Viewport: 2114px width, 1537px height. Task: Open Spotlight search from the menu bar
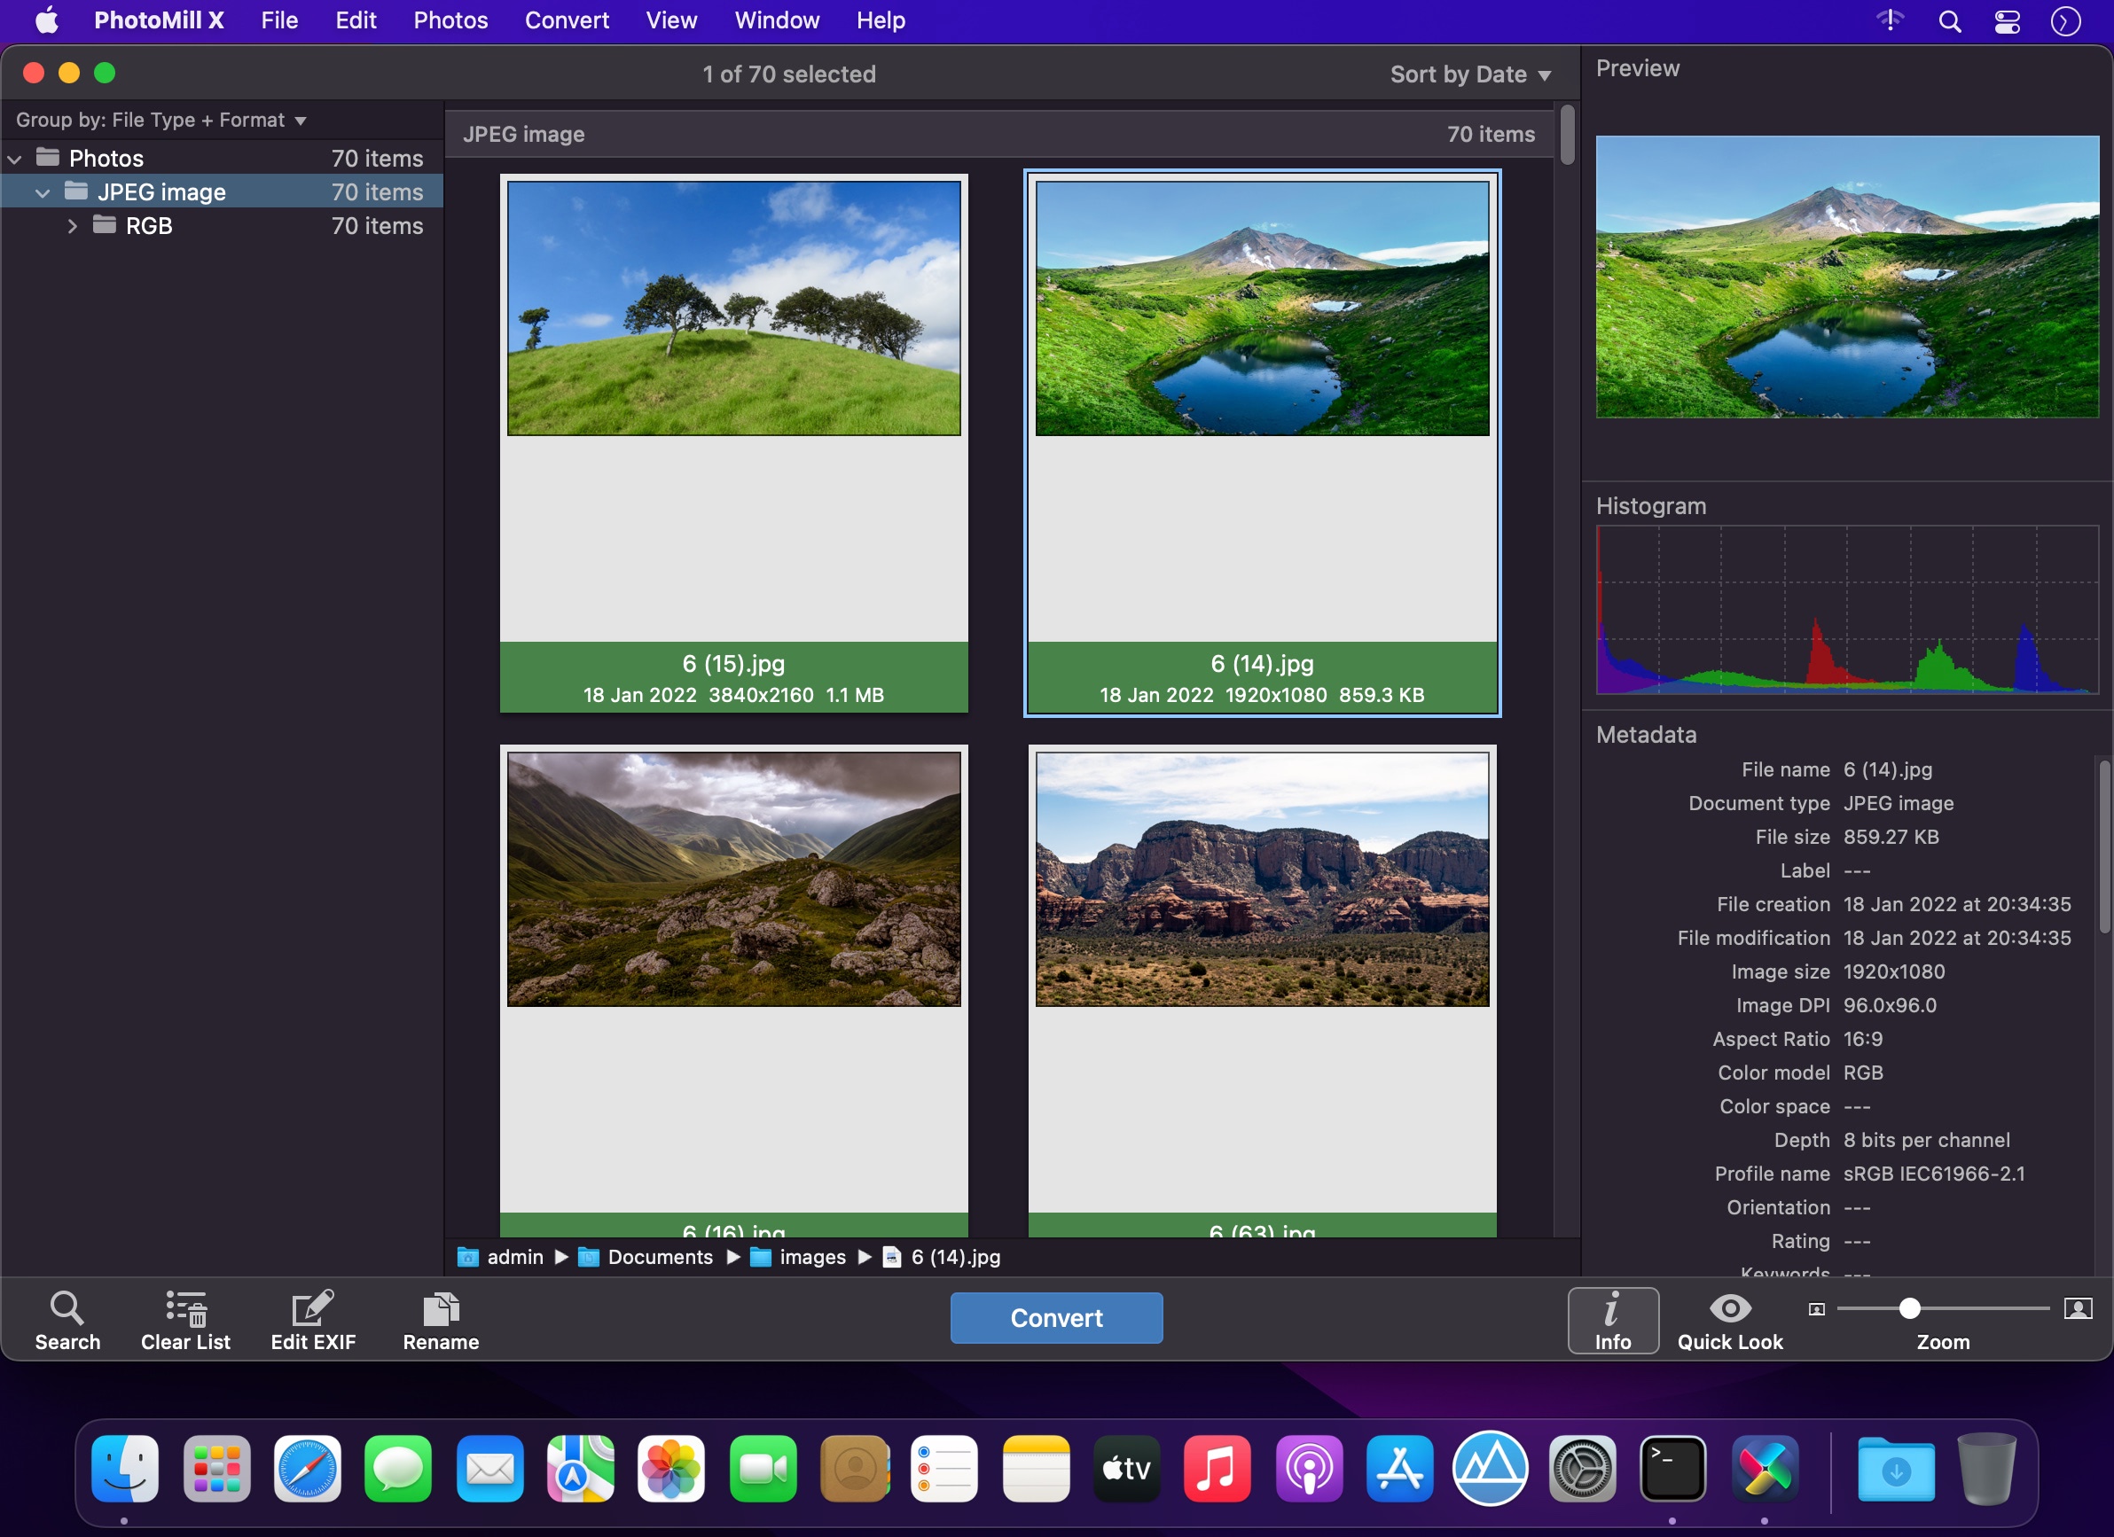[1947, 20]
